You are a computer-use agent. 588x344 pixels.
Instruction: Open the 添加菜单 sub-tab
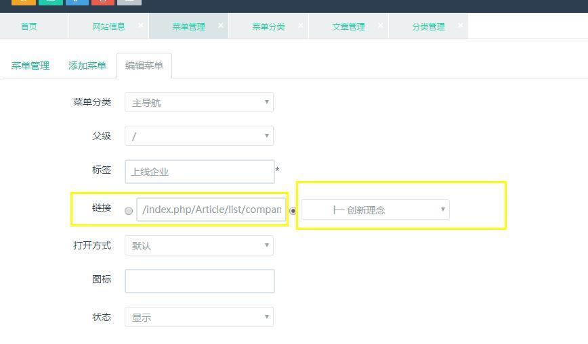87,66
